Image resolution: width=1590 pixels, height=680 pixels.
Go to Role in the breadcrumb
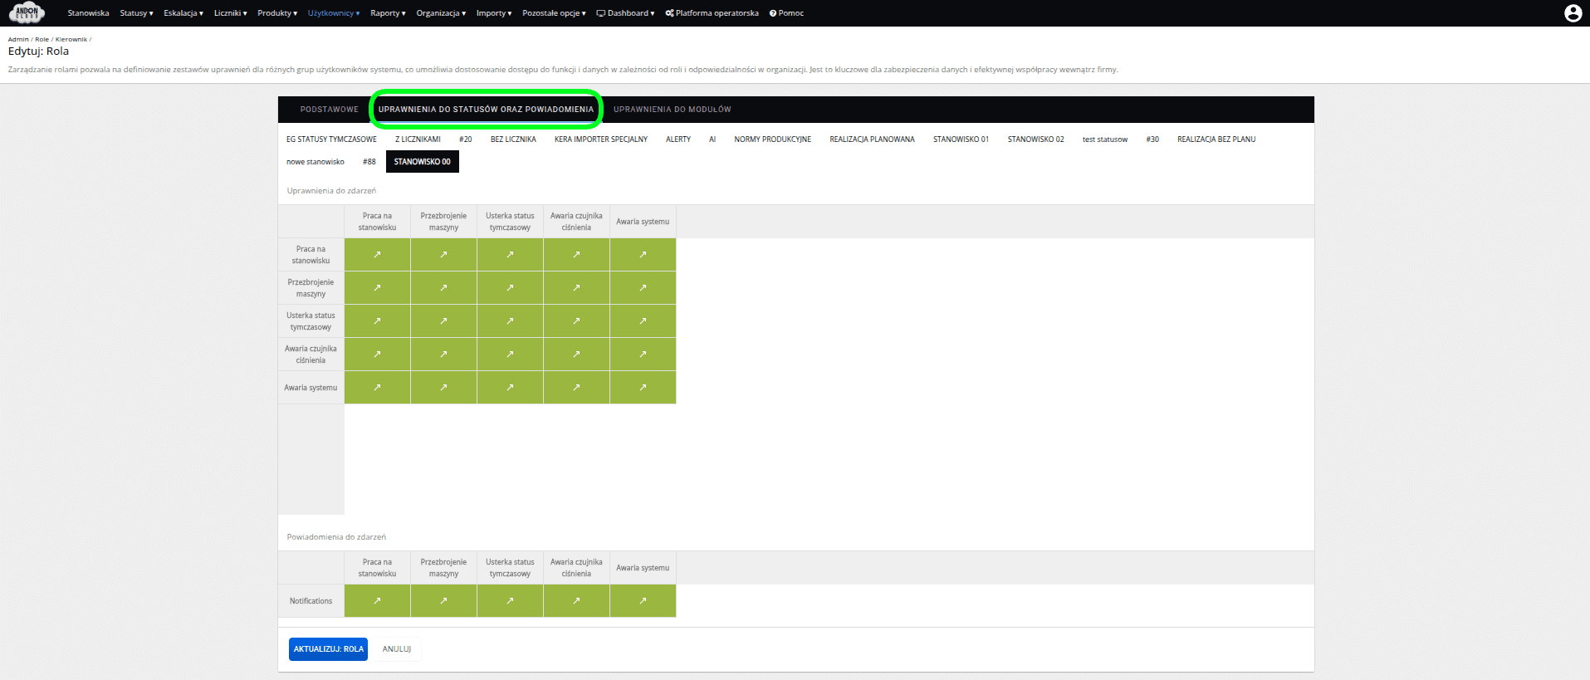[42, 39]
